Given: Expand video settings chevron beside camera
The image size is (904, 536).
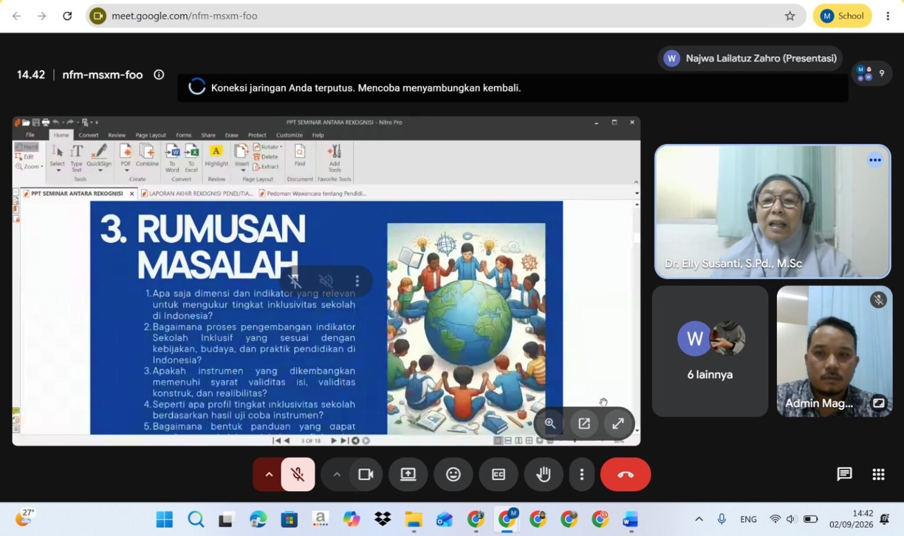Looking at the screenshot, I should click(x=337, y=474).
